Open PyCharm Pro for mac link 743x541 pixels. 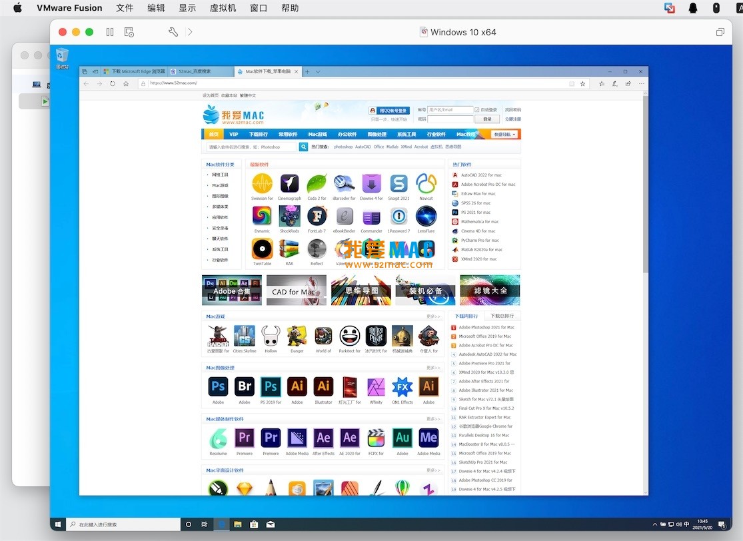click(480, 241)
